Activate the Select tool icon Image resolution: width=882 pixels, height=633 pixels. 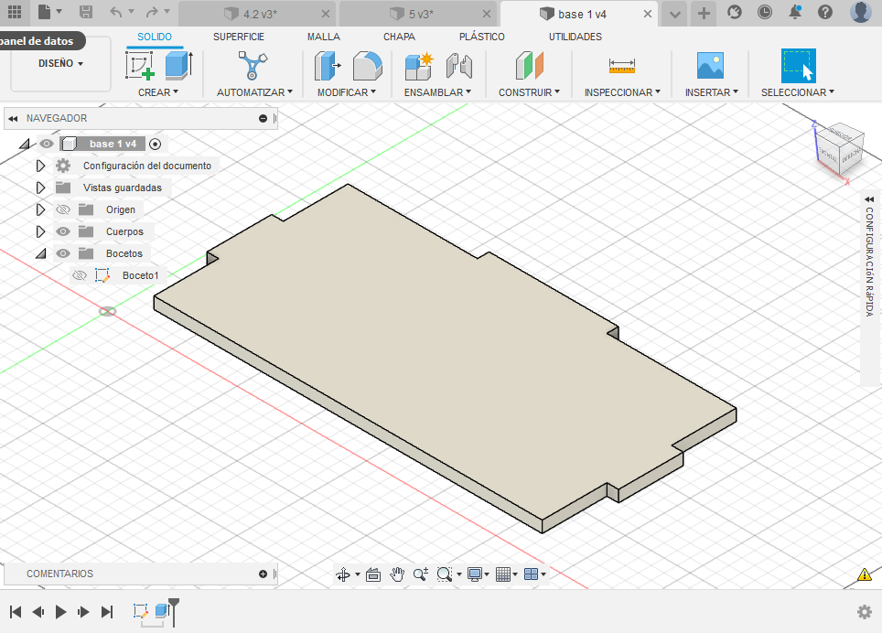coord(798,65)
